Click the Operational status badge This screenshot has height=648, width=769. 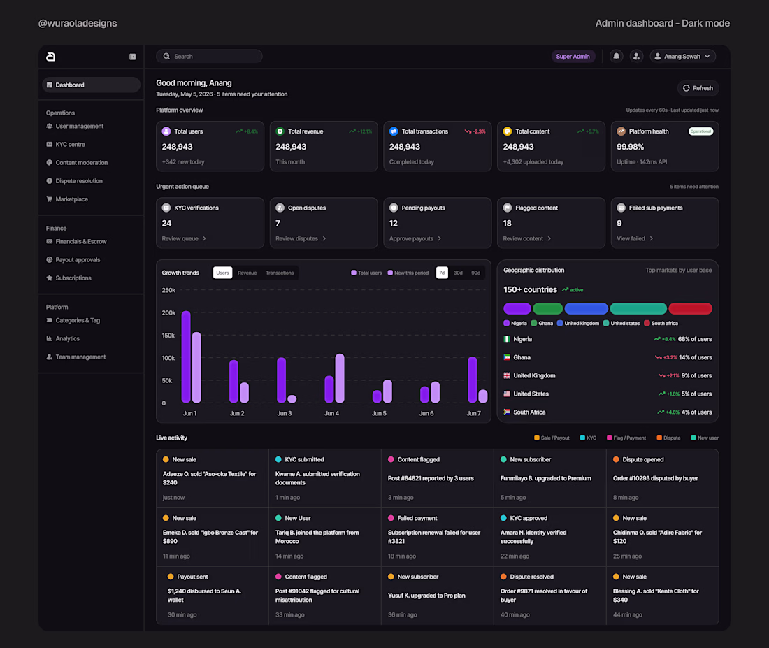click(x=700, y=131)
